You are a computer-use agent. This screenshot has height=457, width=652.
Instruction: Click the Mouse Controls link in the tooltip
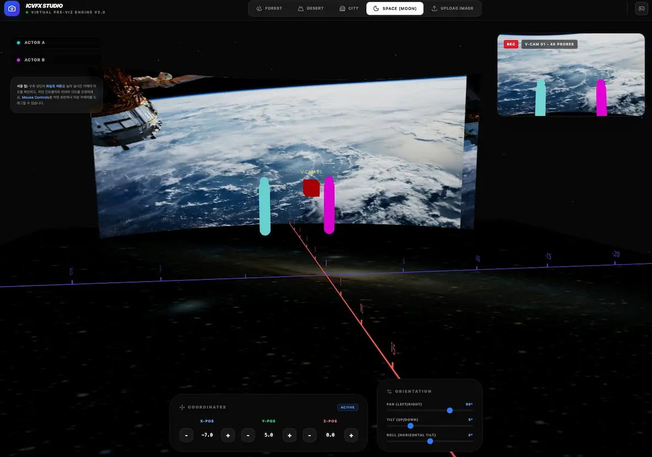pos(35,97)
